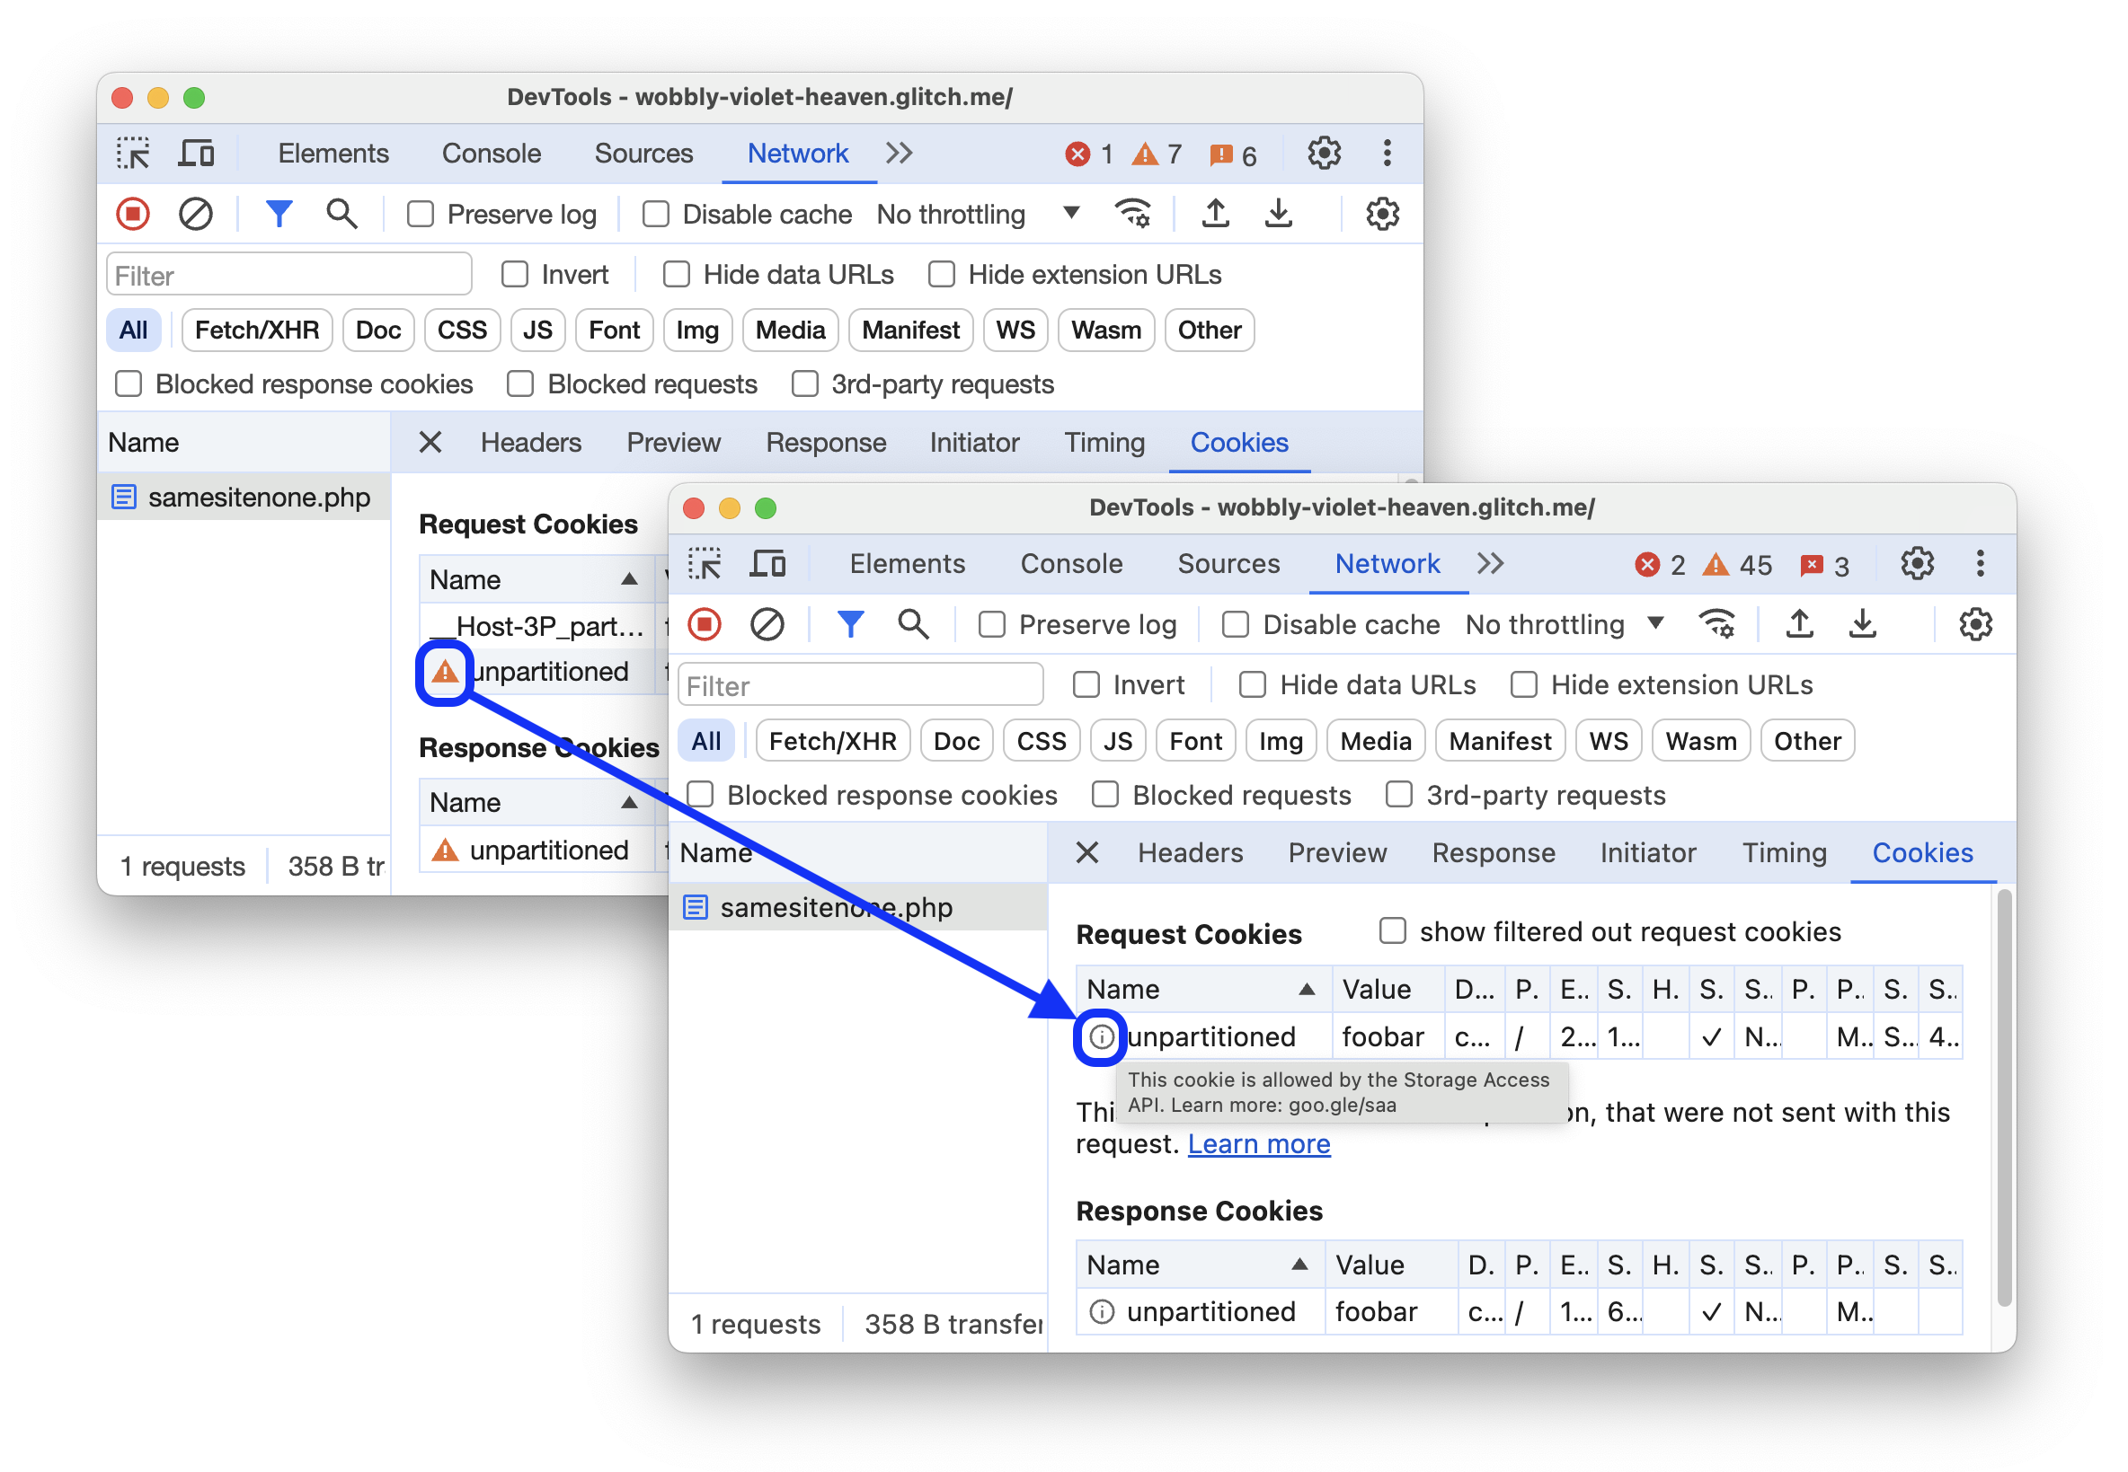The width and height of the screenshot is (2128, 1472).
Task: Click the clear network log icon
Action: [x=196, y=215]
